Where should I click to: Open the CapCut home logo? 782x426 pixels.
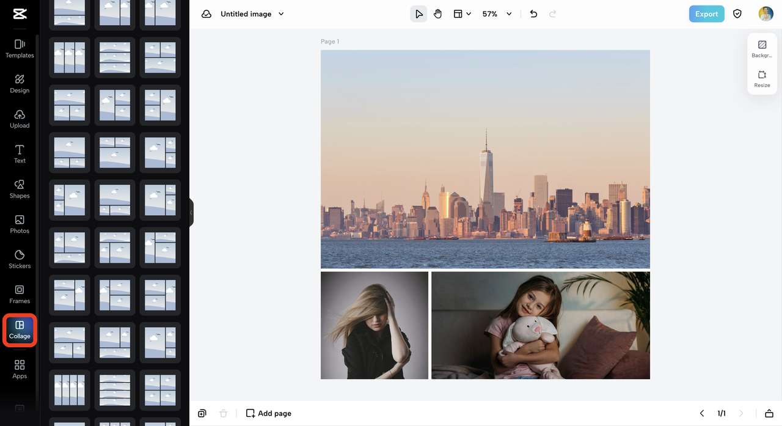[x=20, y=14]
